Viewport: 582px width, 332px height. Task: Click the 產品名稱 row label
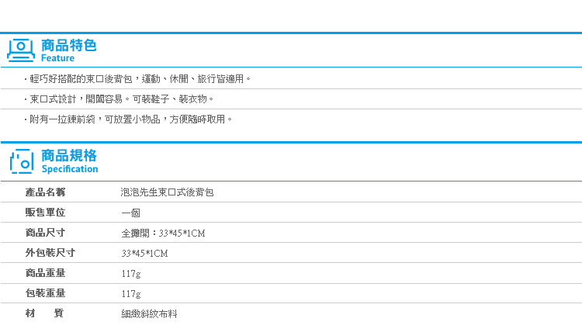click(x=45, y=192)
